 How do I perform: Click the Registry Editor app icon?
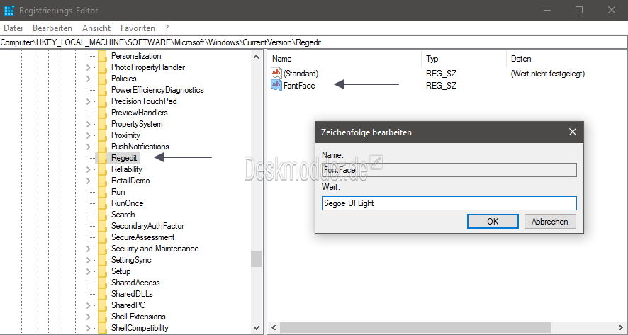[x=9, y=11]
